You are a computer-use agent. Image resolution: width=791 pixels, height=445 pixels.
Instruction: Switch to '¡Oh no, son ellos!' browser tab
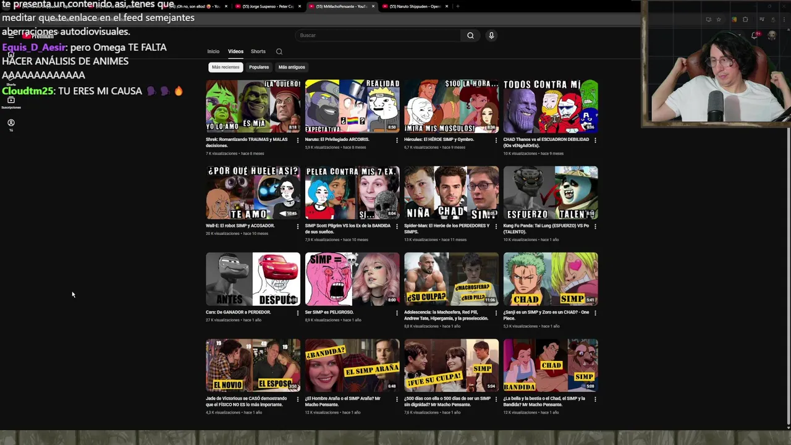click(x=195, y=6)
